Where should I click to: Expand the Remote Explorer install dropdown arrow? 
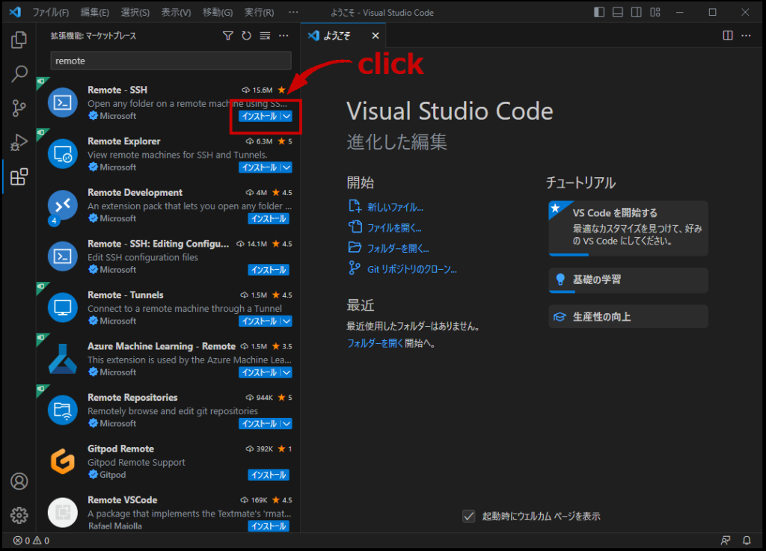tap(287, 167)
